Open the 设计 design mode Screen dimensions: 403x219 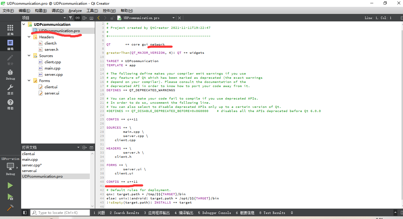coord(10,59)
